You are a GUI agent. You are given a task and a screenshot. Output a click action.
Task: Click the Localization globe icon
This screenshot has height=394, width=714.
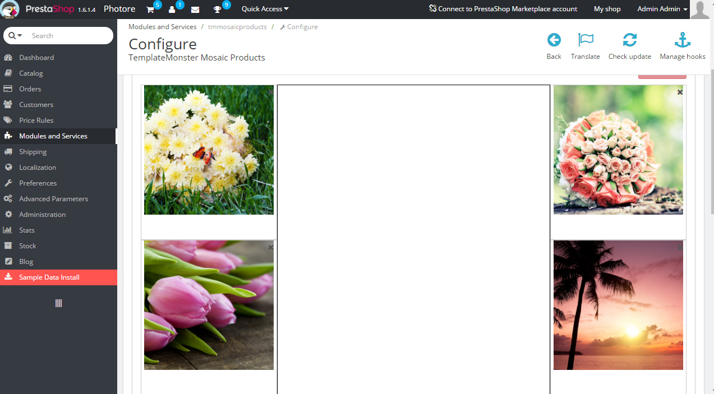pos(8,168)
